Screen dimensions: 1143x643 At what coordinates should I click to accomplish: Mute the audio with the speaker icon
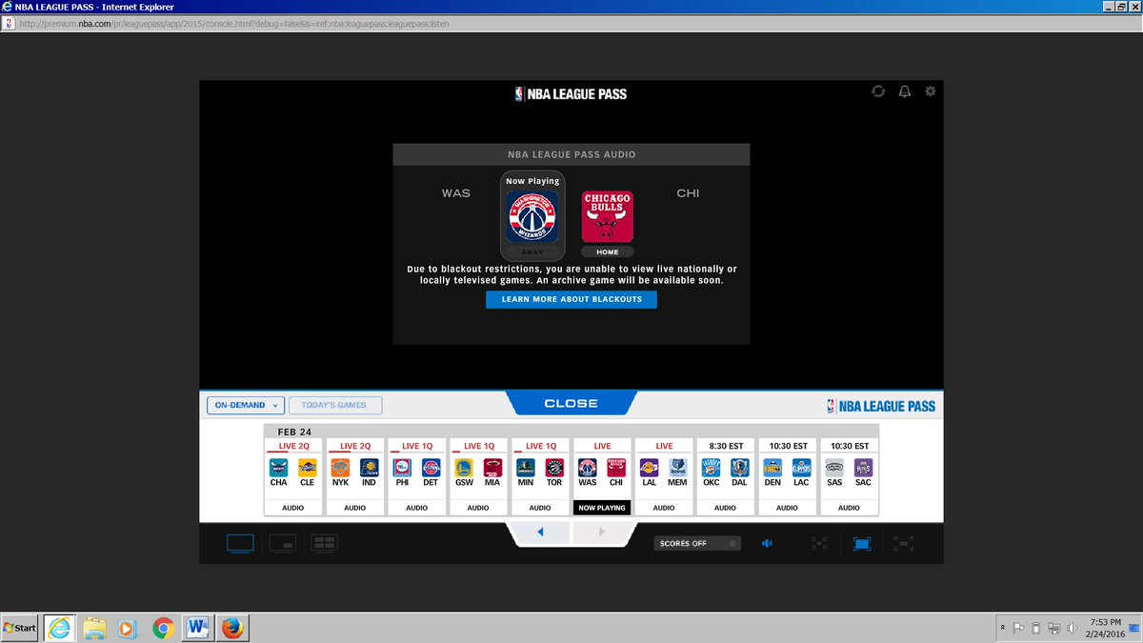pyautogui.click(x=767, y=543)
